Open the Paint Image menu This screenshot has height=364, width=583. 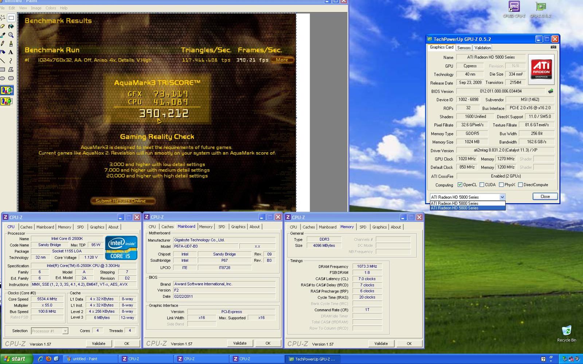[36, 8]
